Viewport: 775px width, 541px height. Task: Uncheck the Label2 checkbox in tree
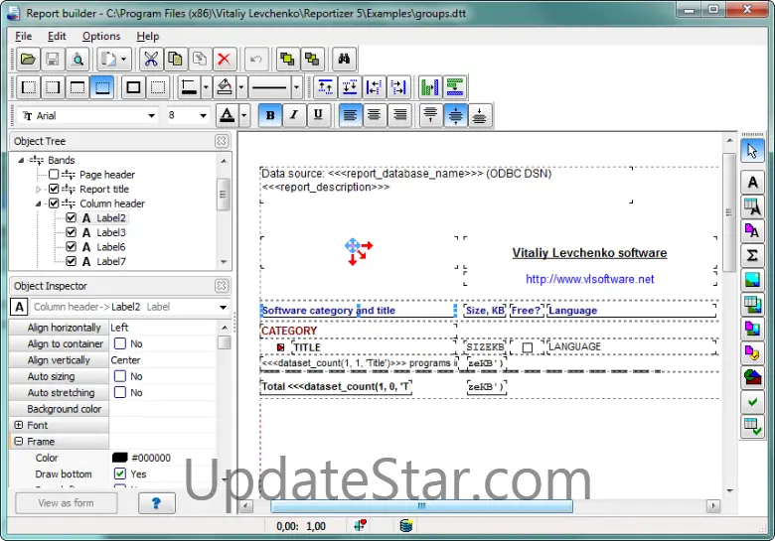(72, 217)
